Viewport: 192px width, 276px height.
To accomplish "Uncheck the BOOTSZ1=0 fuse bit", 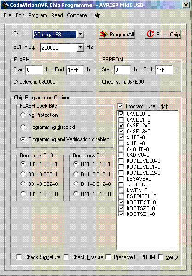I will pyautogui.click(x=121, y=214).
